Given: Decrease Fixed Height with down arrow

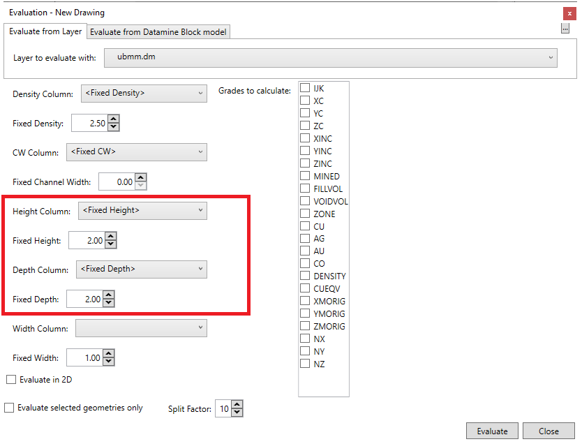Looking at the screenshot, I should pos(110,244).
